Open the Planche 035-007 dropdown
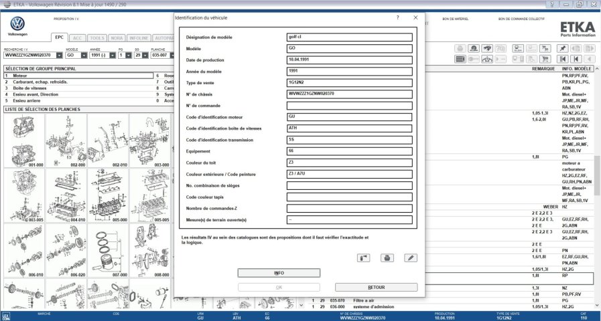 pyautogui.click(x=172, y=55)
